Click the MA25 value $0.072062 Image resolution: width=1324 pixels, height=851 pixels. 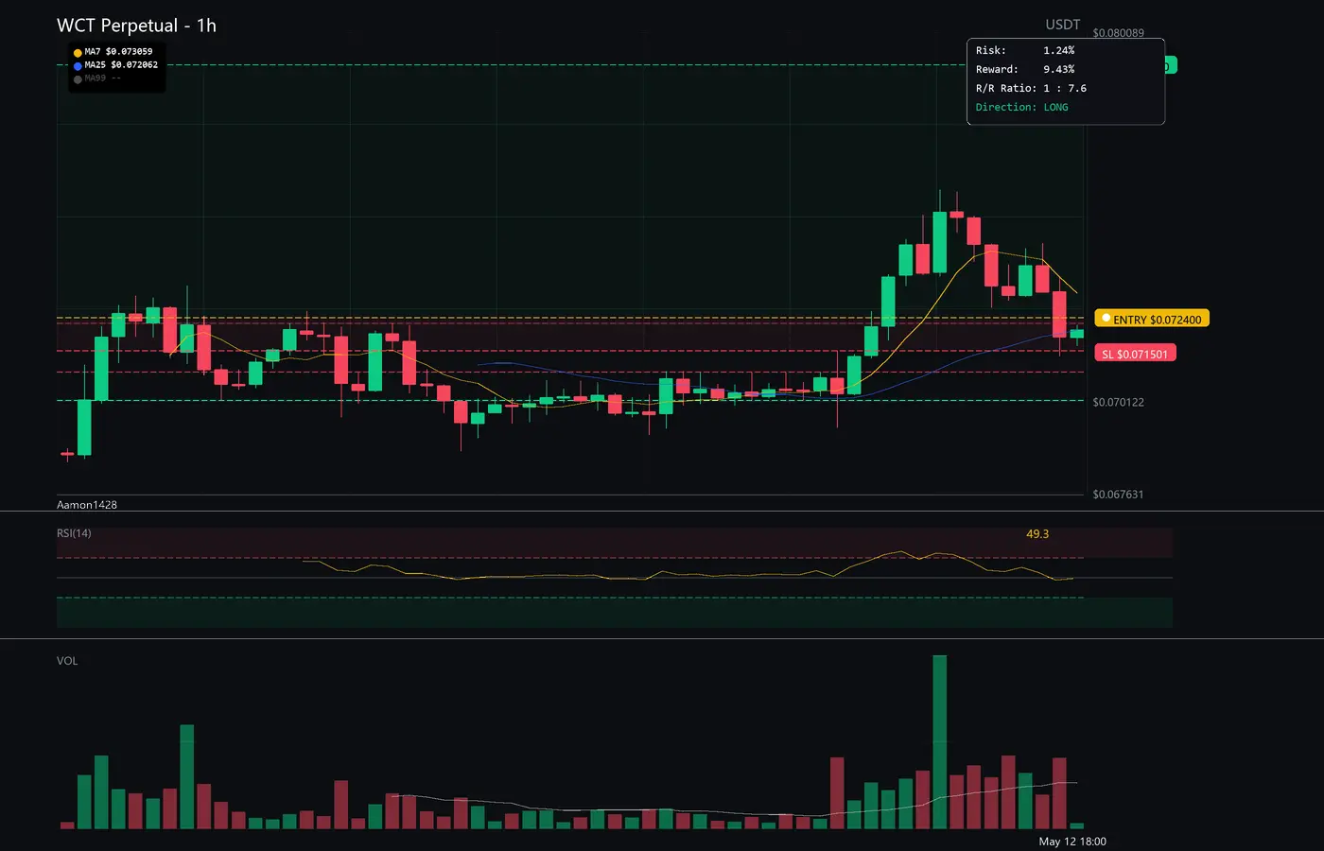(x=134, y=65)
